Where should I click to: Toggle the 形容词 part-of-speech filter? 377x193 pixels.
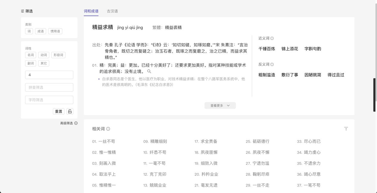(x=58, y=55)
